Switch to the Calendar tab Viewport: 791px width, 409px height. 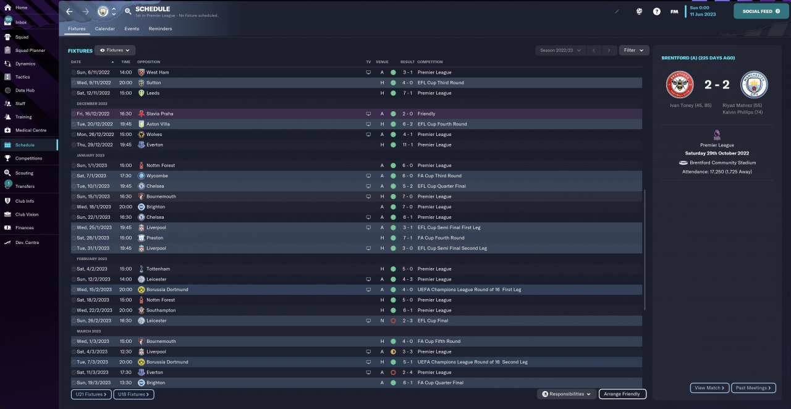tap(105, 29)
